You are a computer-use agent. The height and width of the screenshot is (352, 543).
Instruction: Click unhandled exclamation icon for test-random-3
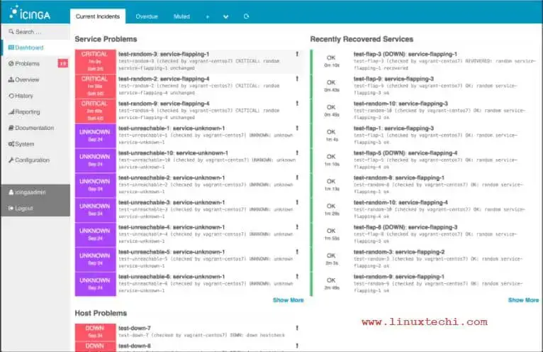[297, 54]
